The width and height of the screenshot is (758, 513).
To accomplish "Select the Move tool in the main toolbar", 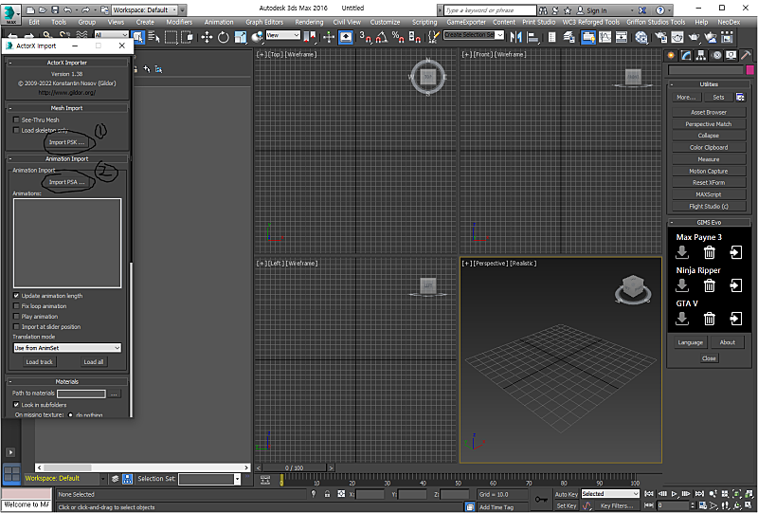I will (x=207, y=37).
